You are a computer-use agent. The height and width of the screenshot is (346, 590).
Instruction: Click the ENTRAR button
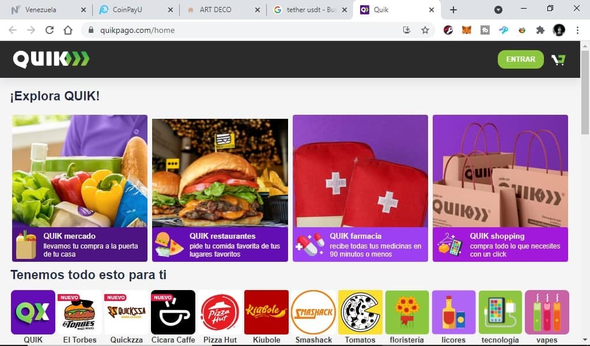[521, 59]
